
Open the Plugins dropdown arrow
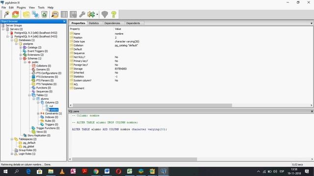tap(97, 14)
